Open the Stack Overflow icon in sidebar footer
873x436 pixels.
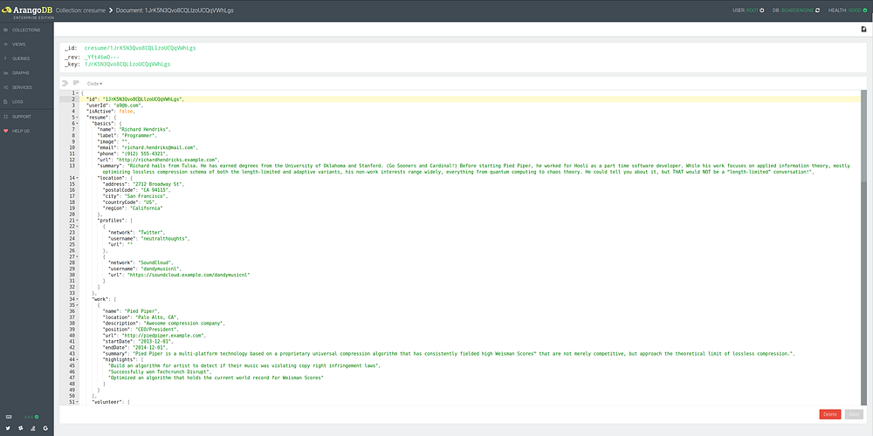click(x=33, y=429)
